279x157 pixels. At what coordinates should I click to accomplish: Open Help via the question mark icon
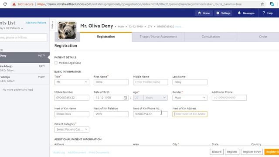pos(264,13)
